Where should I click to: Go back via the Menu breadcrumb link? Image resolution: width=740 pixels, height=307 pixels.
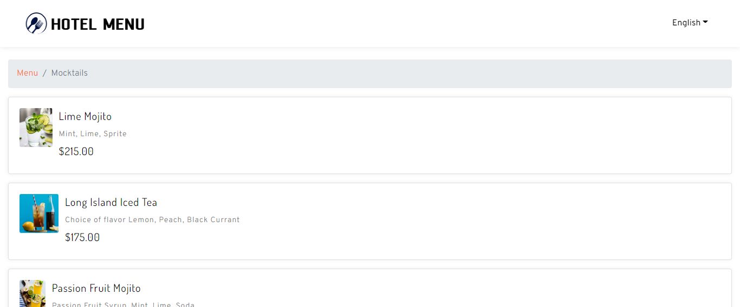pos(27,73)
